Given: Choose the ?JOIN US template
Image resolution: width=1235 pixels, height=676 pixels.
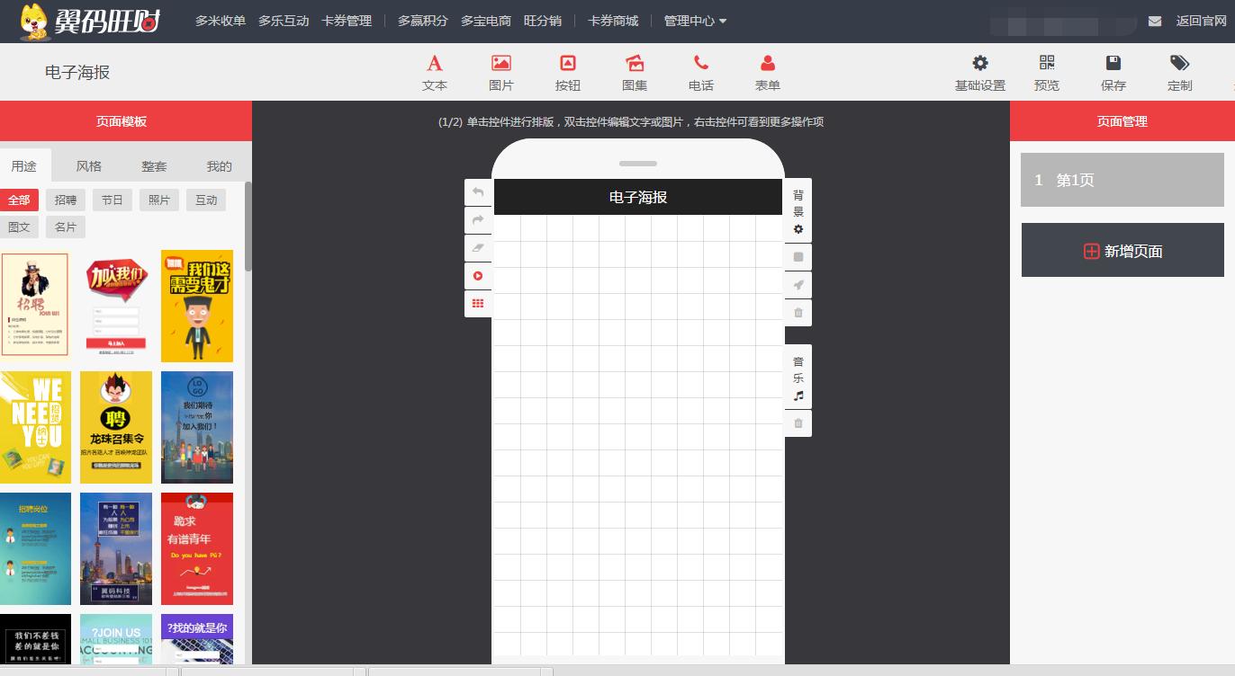Looking at the screenshot, I should click(116, 639).
